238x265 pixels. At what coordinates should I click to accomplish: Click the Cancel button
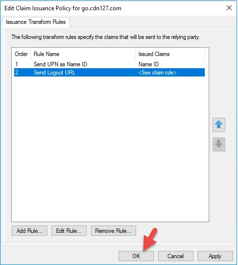tap(176, 256)
